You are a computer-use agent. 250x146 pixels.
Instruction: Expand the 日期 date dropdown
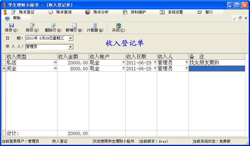(71, 38)
